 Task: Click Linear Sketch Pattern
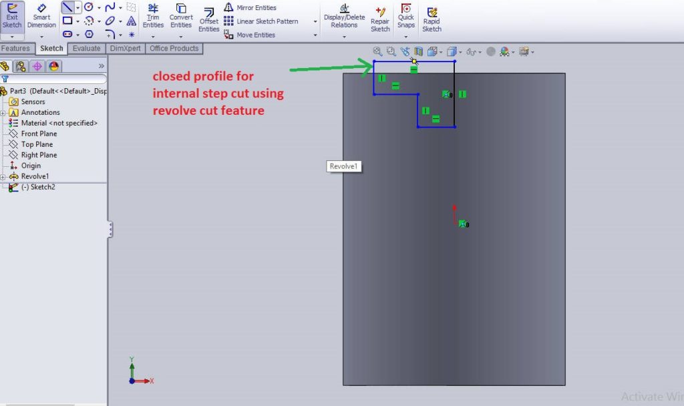pyautogui.click(x=261, y=21)
